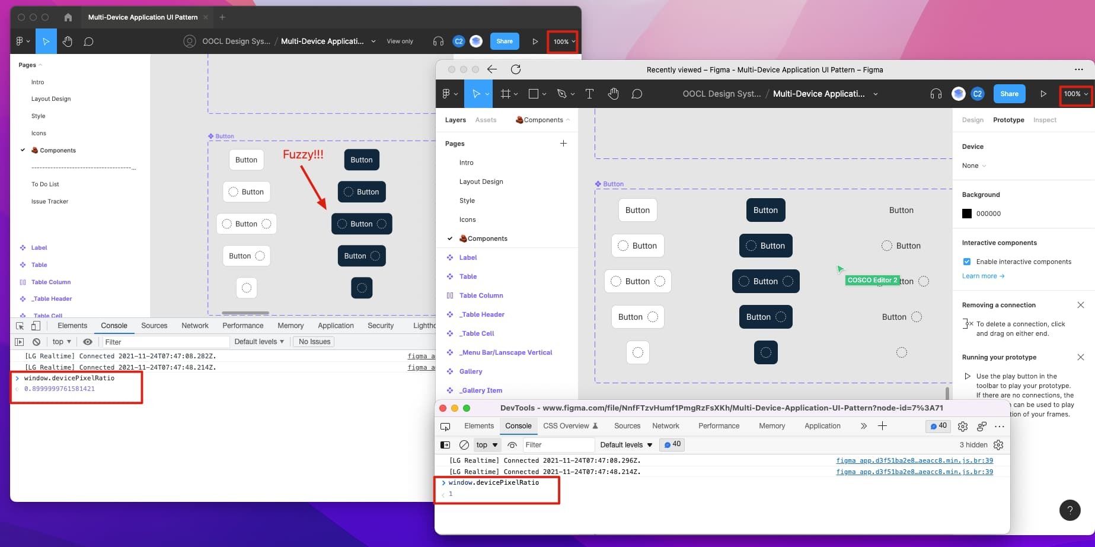Viewport: 1095px width, 547px height.
Task: Open the Learn more link
Action: pyautogui.click(x=983, y=276)
